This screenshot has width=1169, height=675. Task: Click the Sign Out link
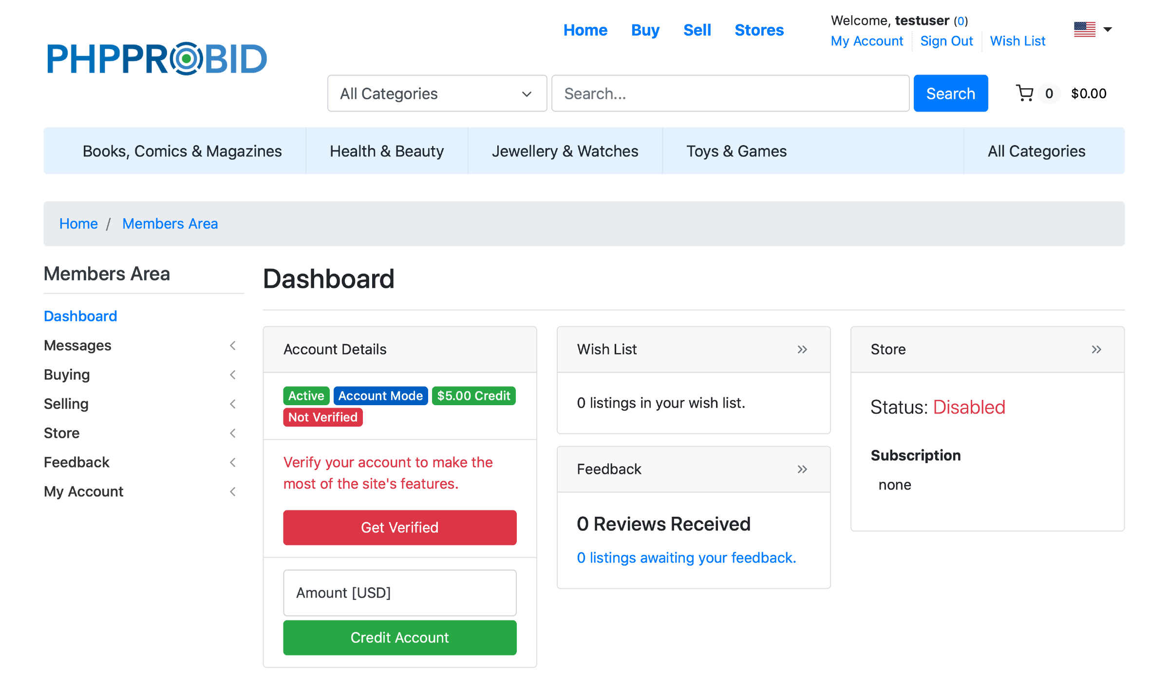[946, 41]
